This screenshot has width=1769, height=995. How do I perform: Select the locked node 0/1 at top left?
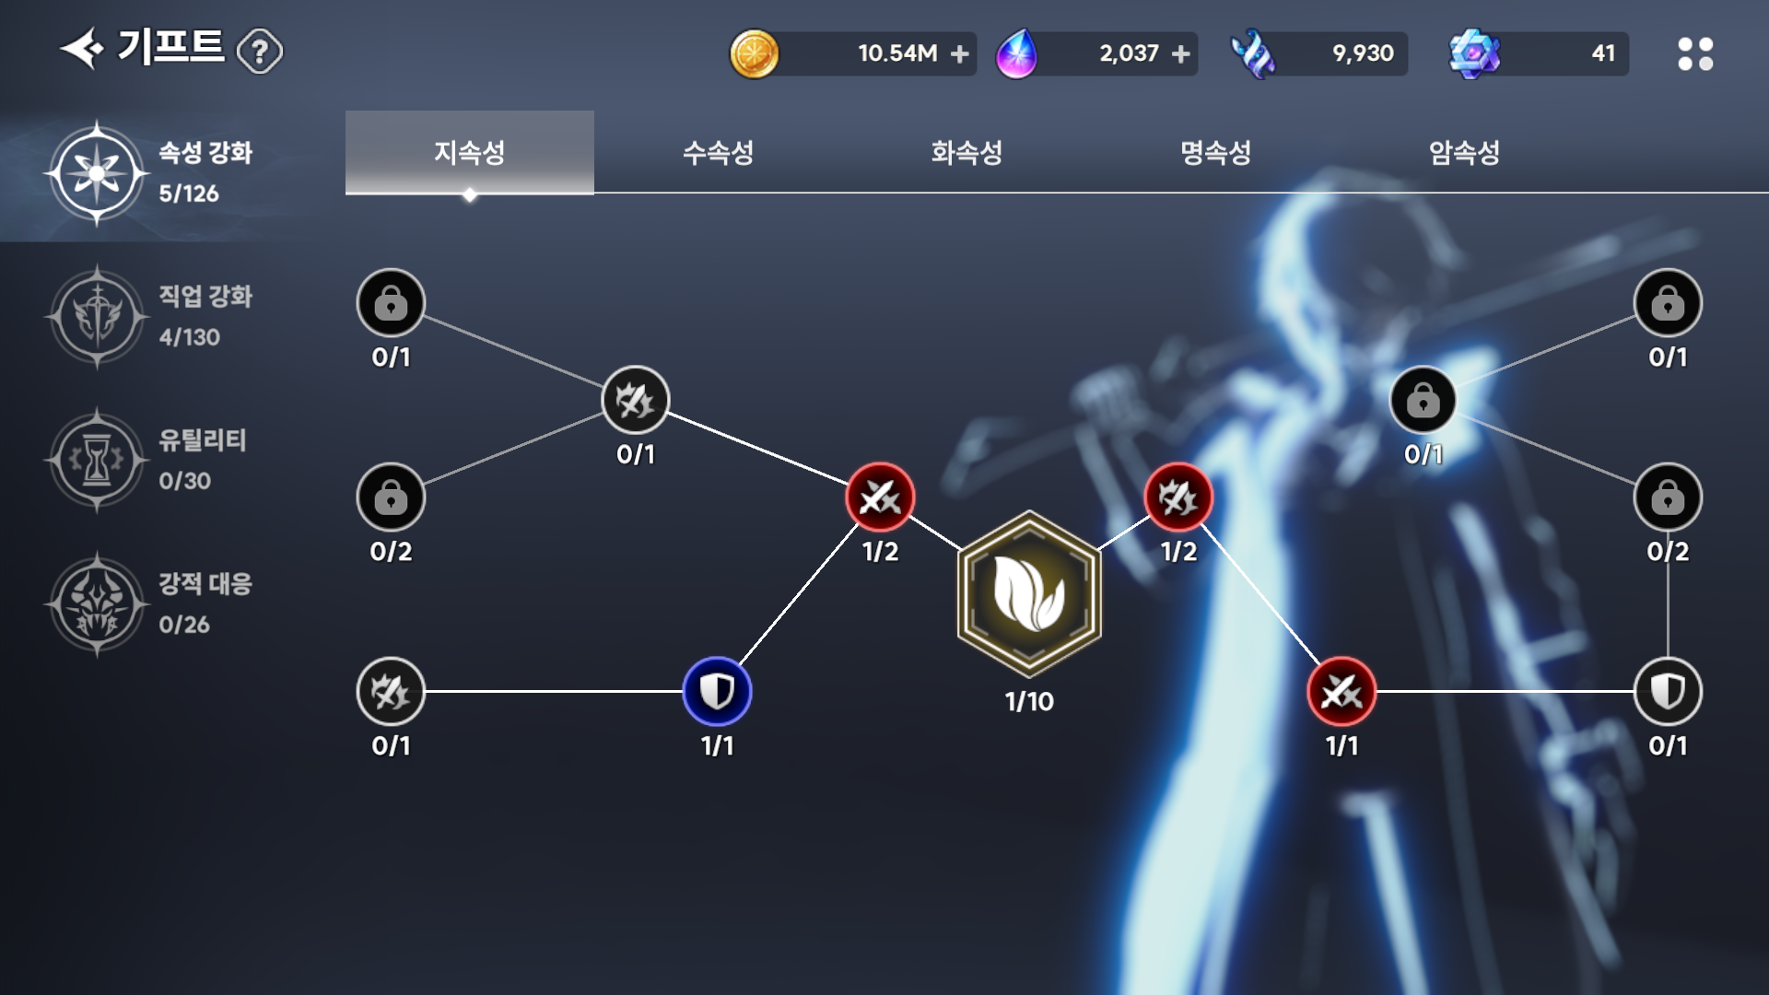(x=391, y=303)
